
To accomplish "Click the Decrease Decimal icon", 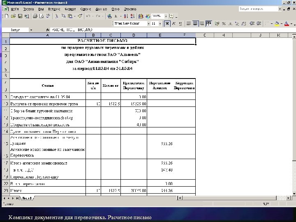I will click(x=244, y=23).
